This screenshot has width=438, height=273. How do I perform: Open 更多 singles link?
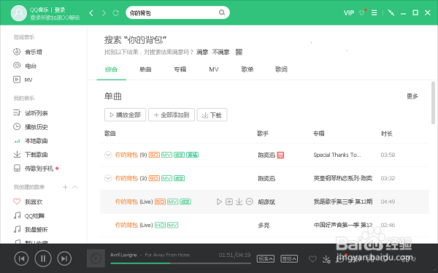click(x=412, y=96)
